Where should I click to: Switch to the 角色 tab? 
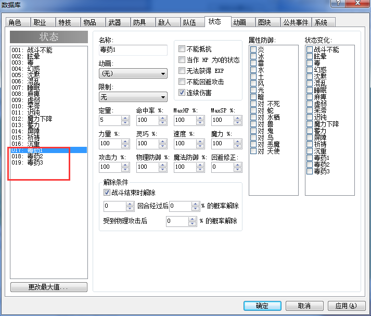(18, 22)
